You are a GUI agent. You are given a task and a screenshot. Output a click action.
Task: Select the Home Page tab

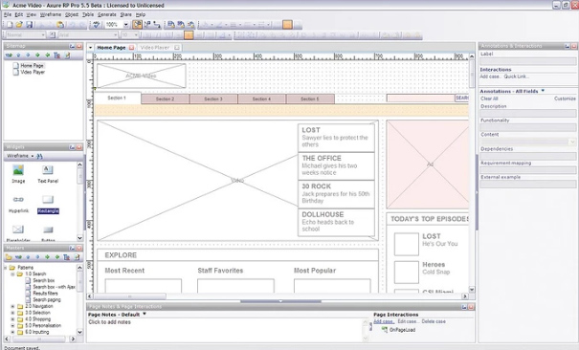[111, 48]
